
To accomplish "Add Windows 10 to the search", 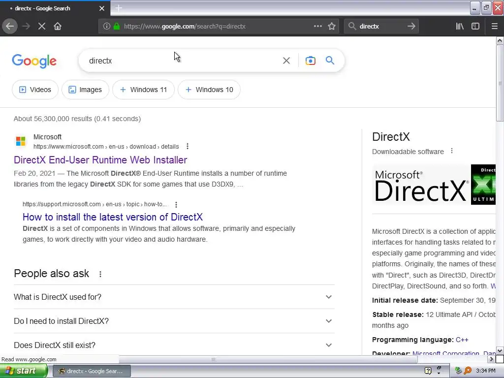I will coord(209,90).
